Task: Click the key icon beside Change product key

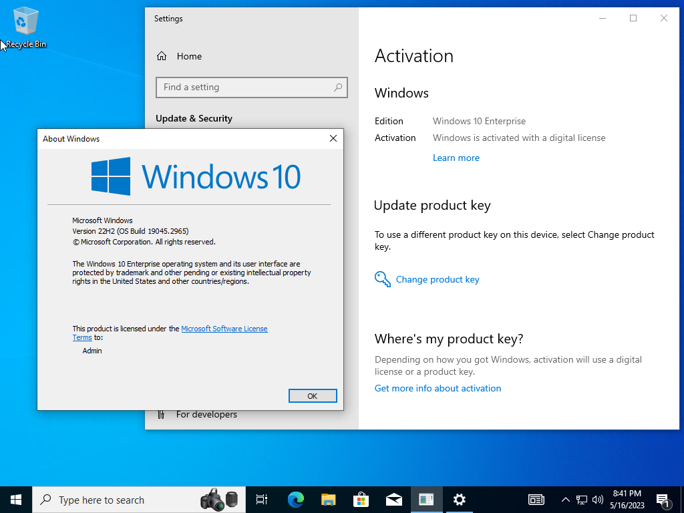Action: pos(383,279)
